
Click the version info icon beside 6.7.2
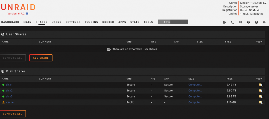27,13
